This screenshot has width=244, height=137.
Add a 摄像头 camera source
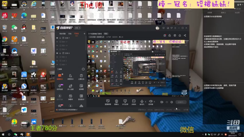click(117, 102)
